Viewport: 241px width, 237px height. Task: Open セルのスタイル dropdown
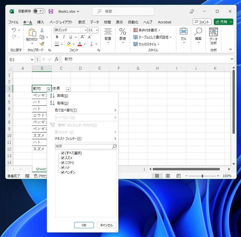point(146,44)
